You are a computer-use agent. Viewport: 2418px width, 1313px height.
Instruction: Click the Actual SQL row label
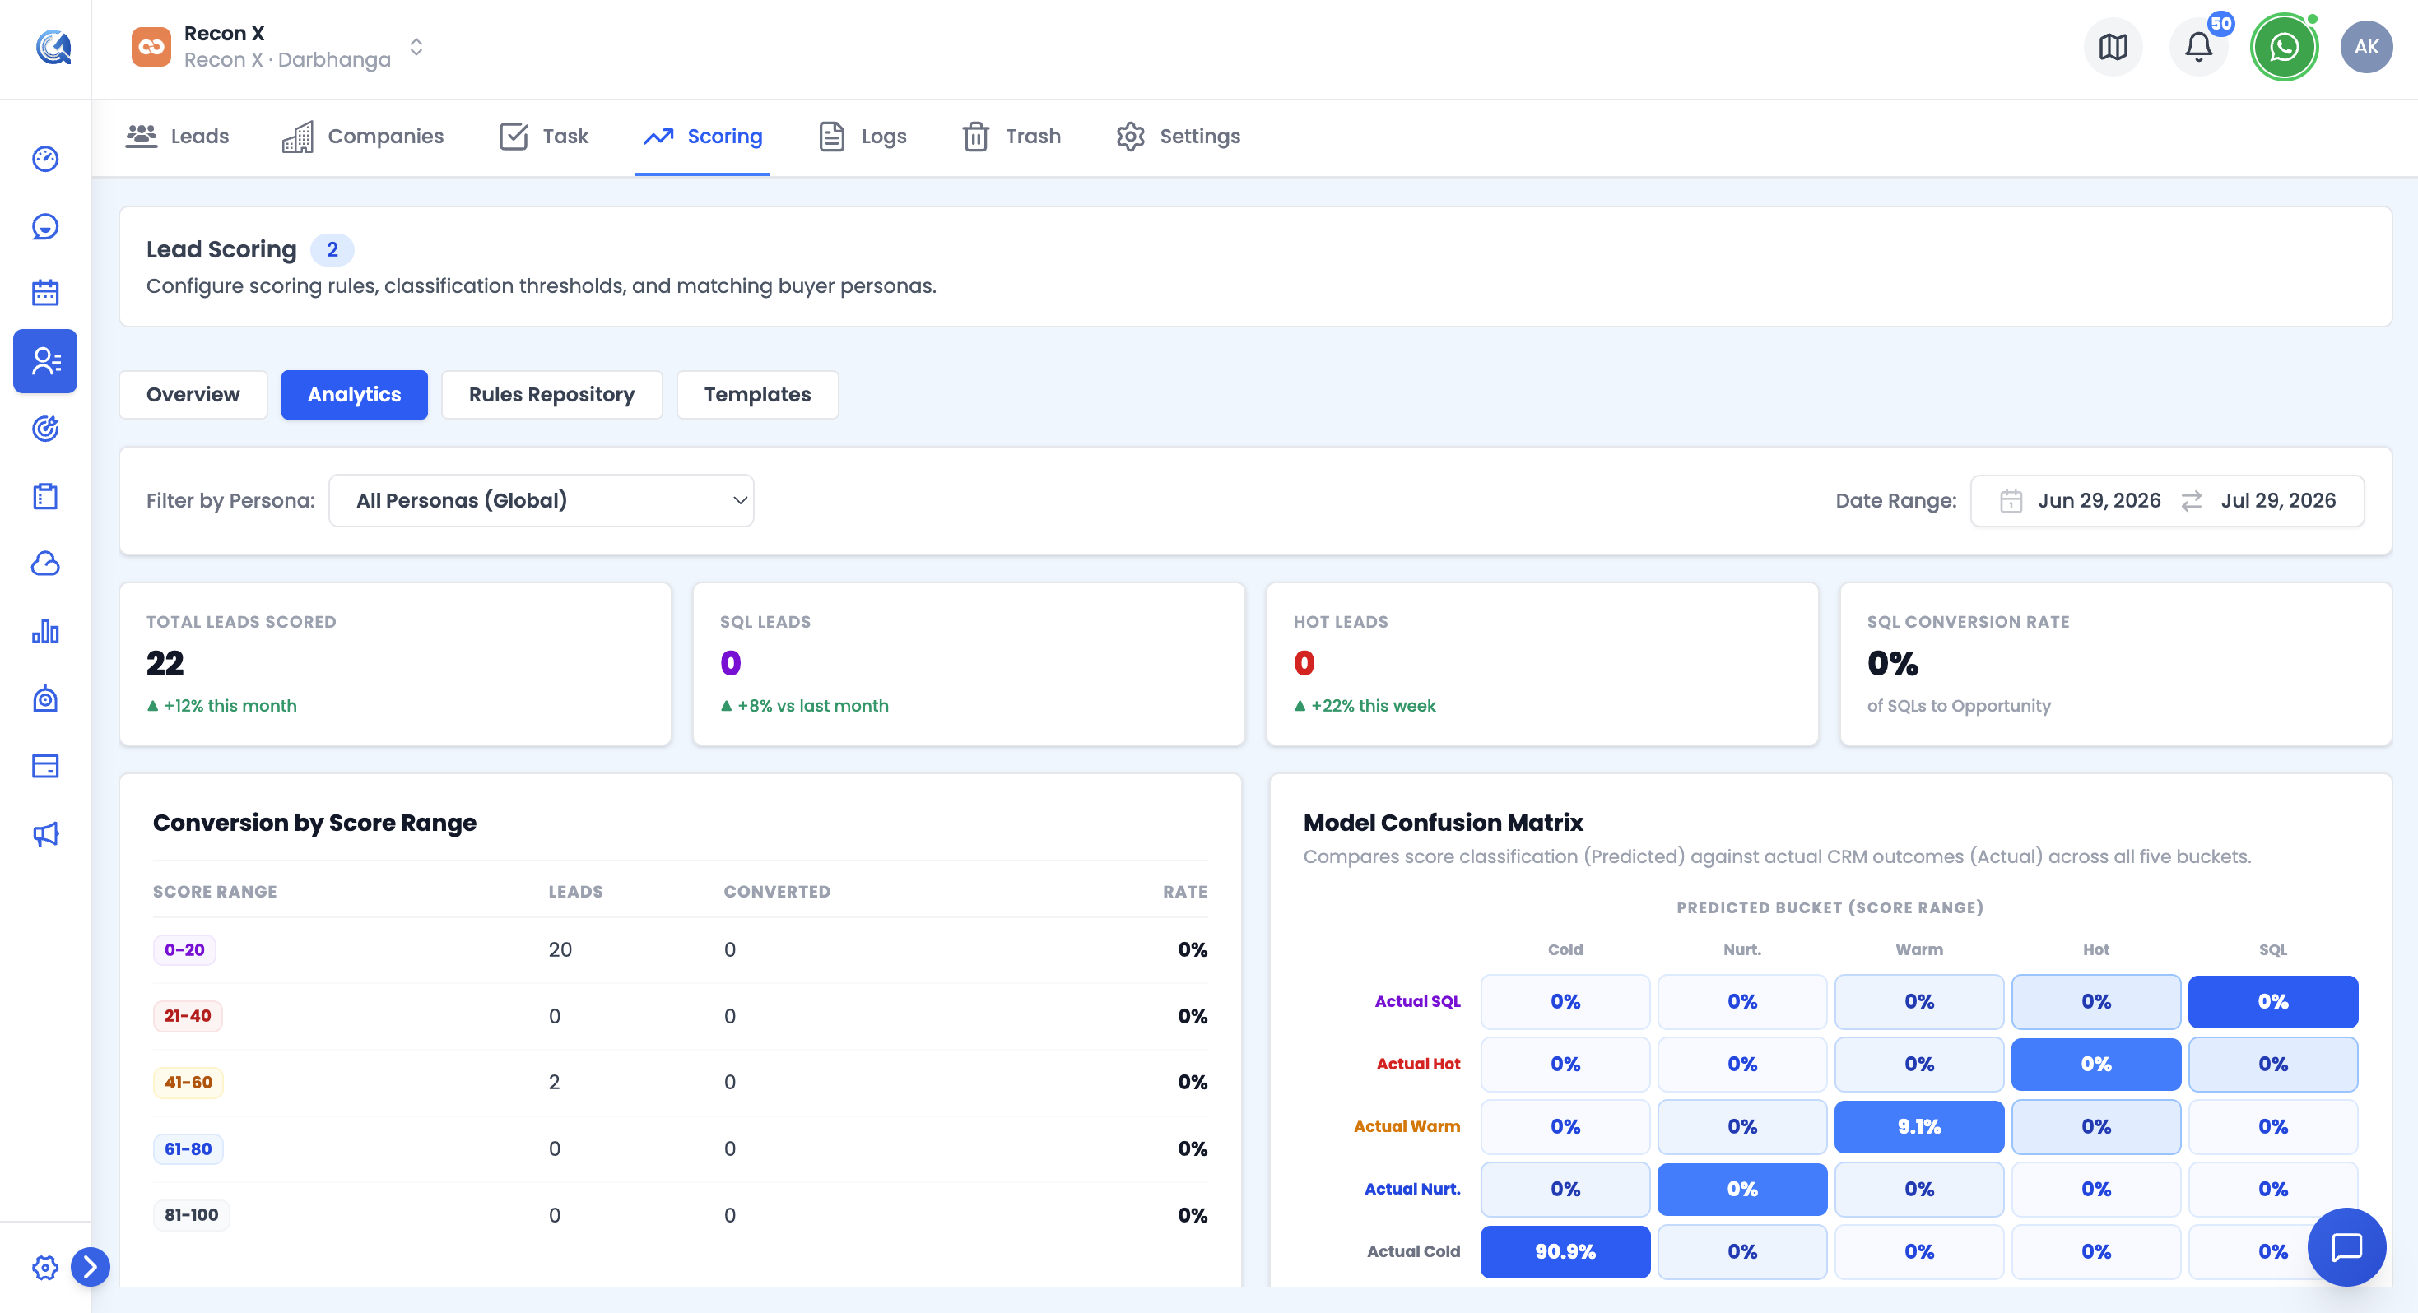click(x=1417, y=1001)
